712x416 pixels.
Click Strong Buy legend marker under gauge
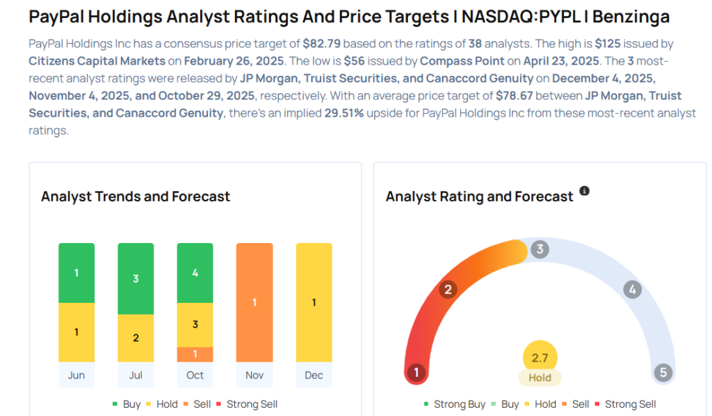pyautogui.click(x=426, y=404)
